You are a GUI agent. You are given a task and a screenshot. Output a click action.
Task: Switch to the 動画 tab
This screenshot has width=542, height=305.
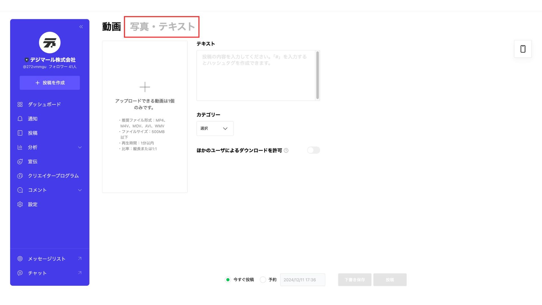click(x=112, y=27)
